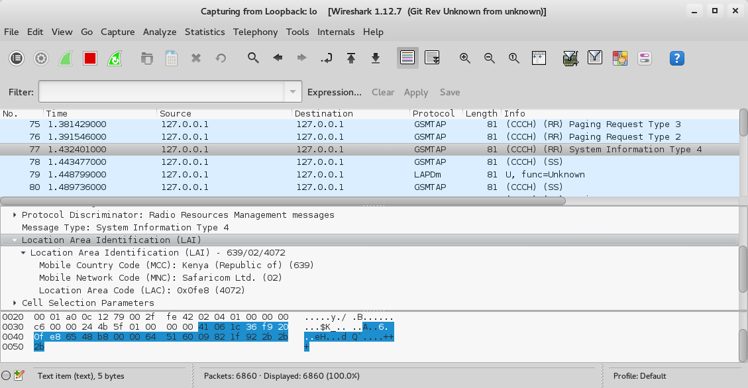The image size is (748, 388).
Task: Select packet 76 Paging Request Type 2
Action: pos(369,137)
